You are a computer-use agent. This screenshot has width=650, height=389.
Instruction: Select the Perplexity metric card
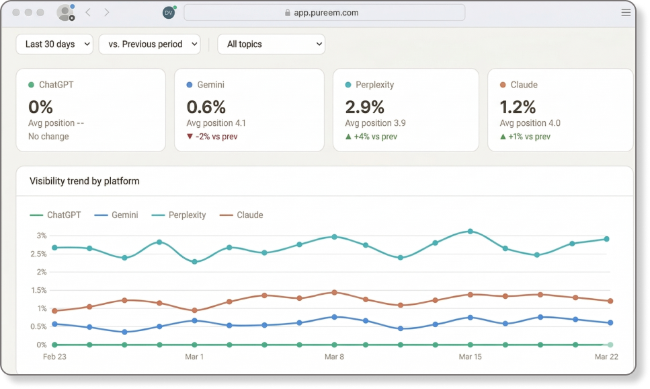point(406,109)
